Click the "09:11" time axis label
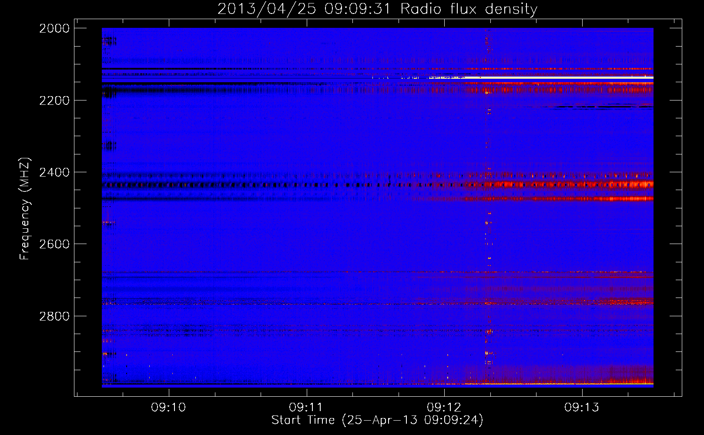Image resolution: width=704 pixels, height=435 pixels. pos(306,408)
